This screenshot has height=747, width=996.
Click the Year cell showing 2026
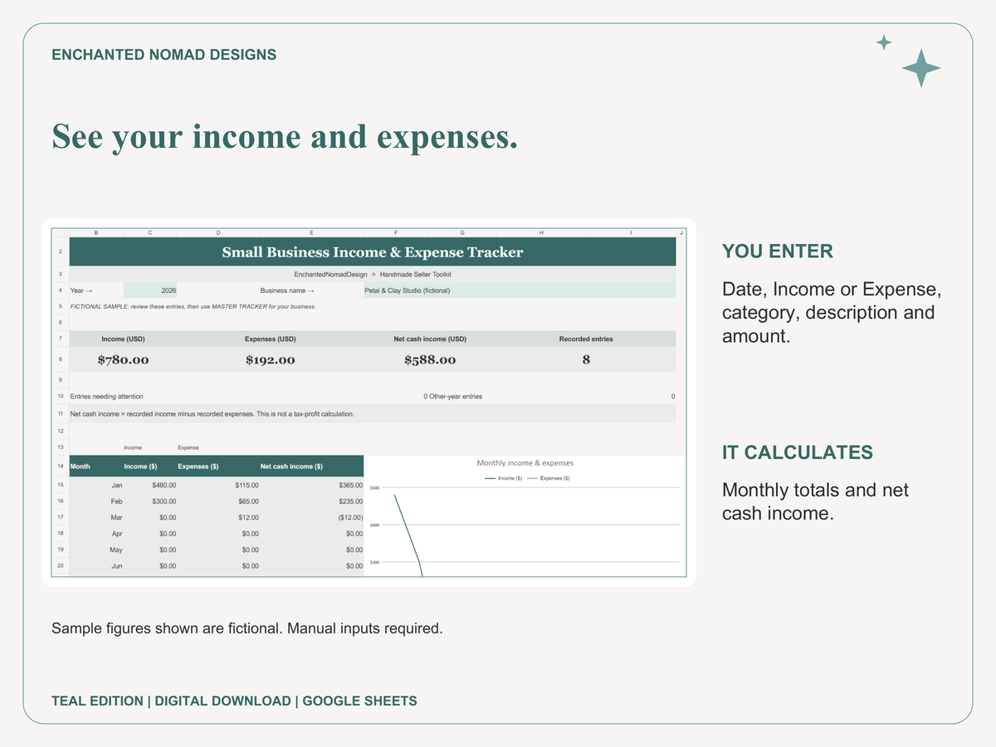point(149,290)
